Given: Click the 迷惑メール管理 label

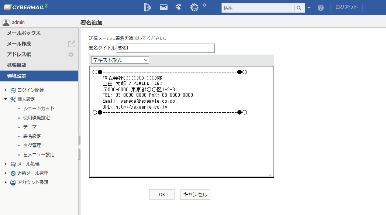Looking at the screenshot, I should click(x=33, y=173).
